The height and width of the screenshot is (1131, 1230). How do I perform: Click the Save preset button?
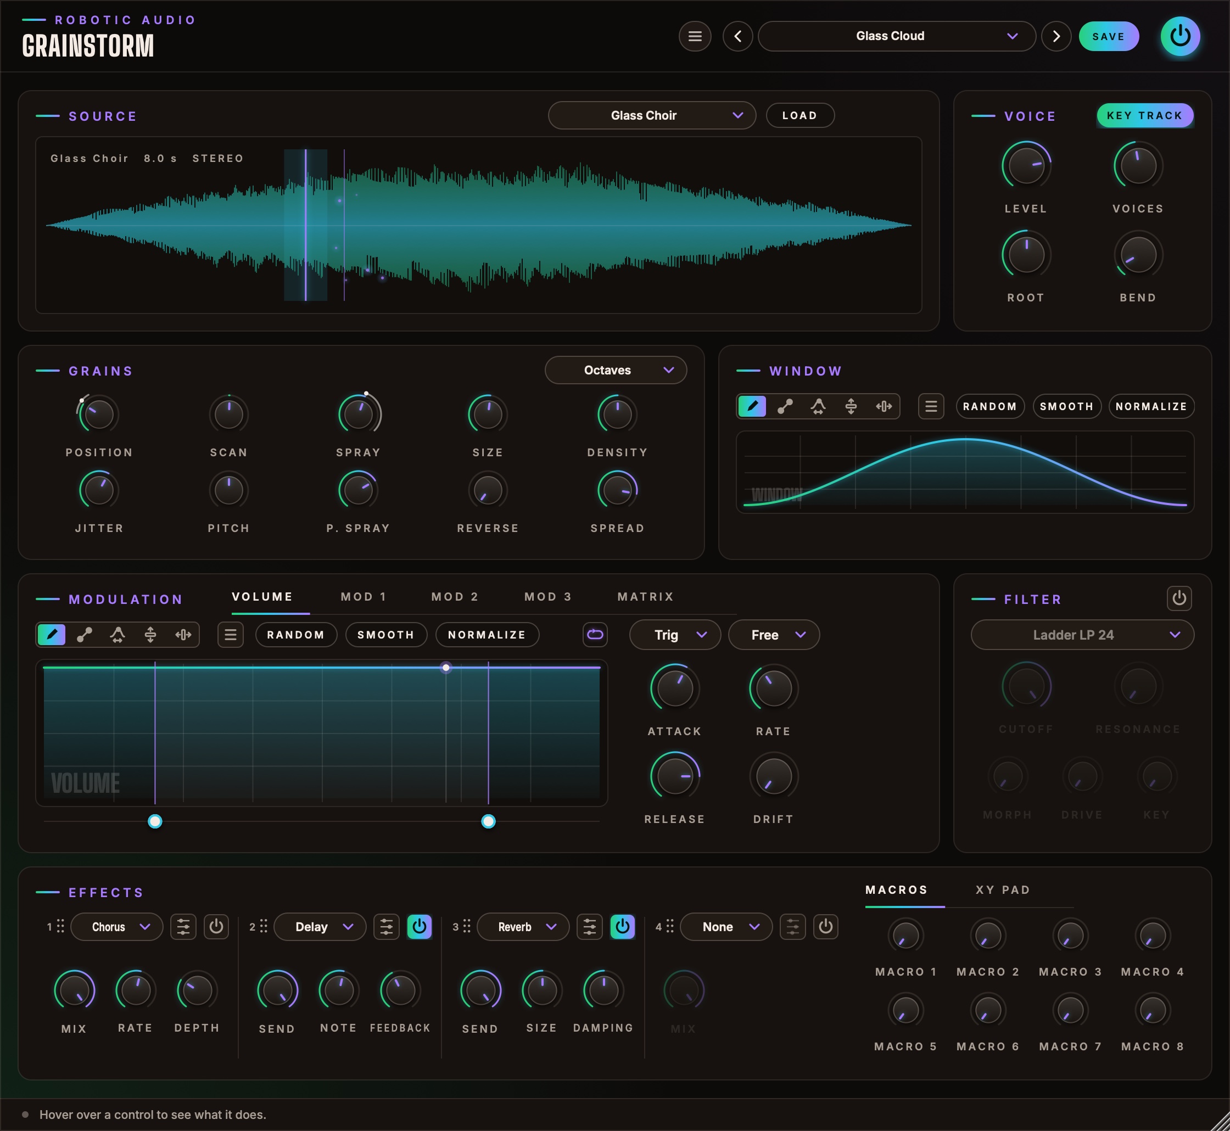click(1108, 36)
